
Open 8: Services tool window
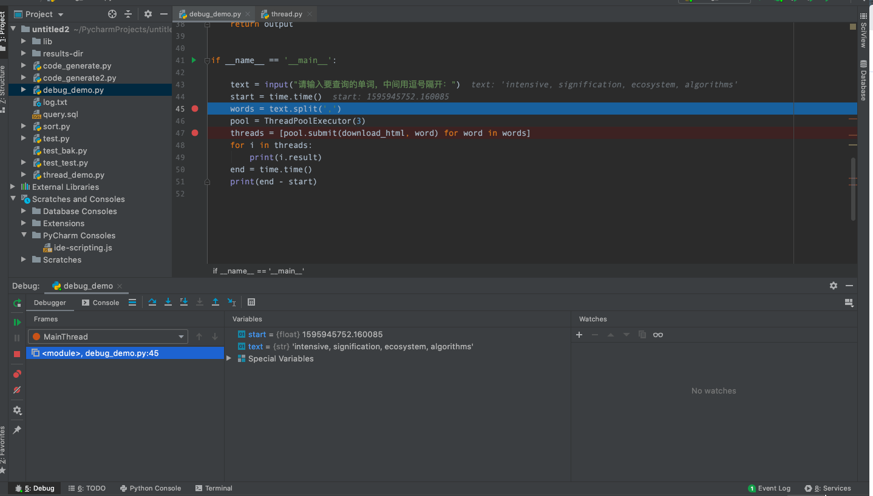[x=828, y=488]
